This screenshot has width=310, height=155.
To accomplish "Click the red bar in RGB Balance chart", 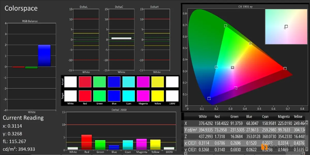I will [19, 67].
